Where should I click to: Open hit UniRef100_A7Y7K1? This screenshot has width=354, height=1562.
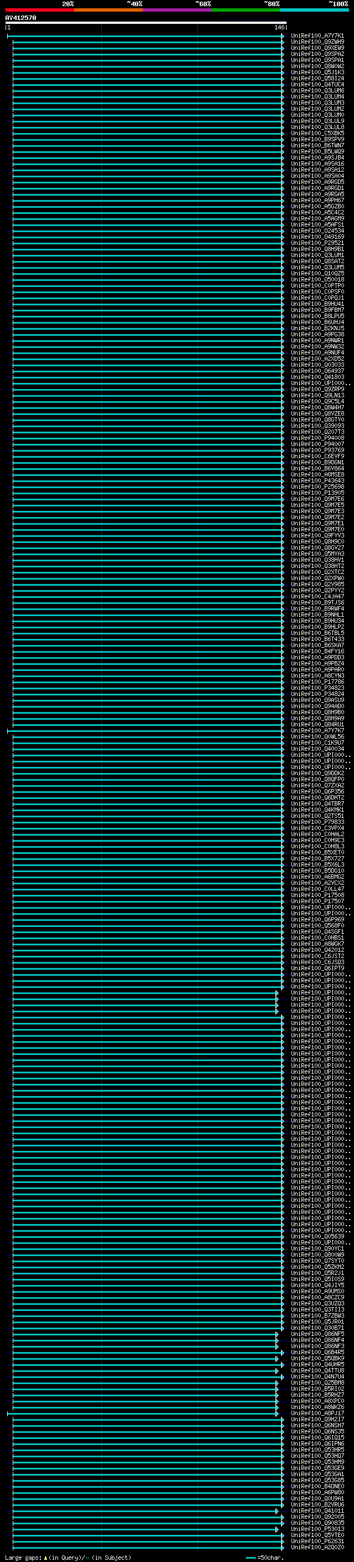317,36
